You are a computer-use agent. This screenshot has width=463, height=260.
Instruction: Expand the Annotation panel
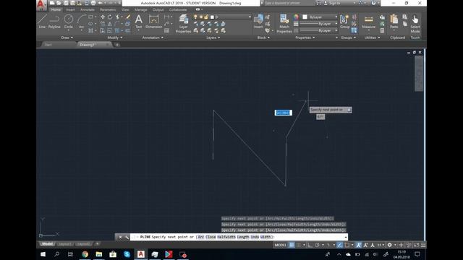pyautogui.click(x=153, y=38)
